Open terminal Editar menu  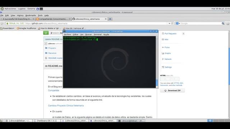tap(75, 34)
